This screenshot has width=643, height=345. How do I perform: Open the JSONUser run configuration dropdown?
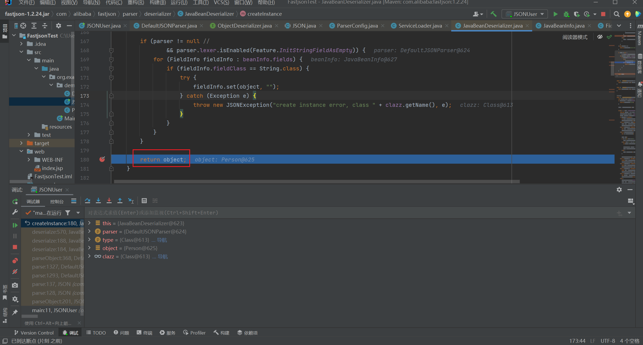(524, 14)
